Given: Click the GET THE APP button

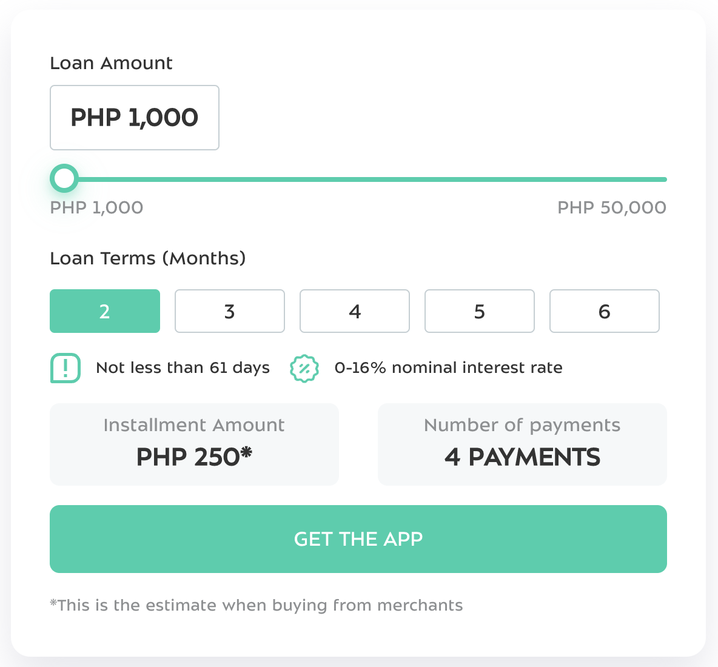Looking at the screenshot, I should pyautogui.click(x=358, y=539).
